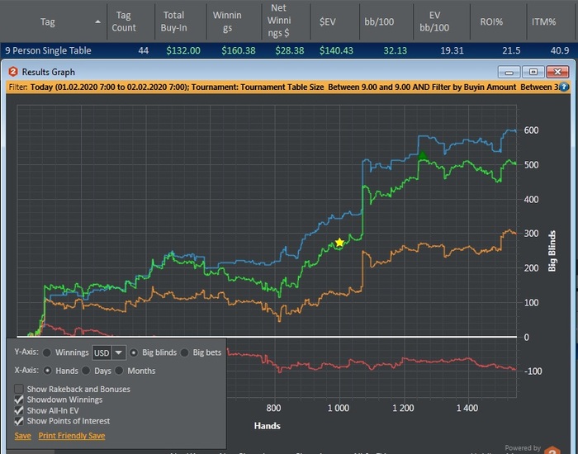The width and height of the screenshot is (578, 454).
Task: Click the 44 Tag Count cell
Action: (x=144, y=50)
